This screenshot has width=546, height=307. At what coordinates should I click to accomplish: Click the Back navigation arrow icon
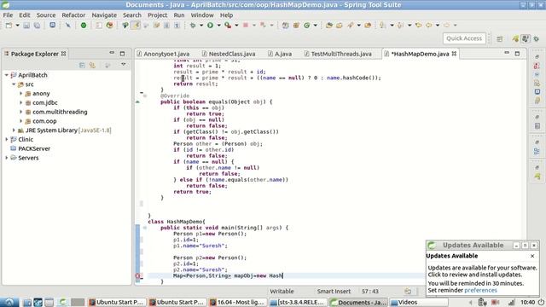(429, 25)
